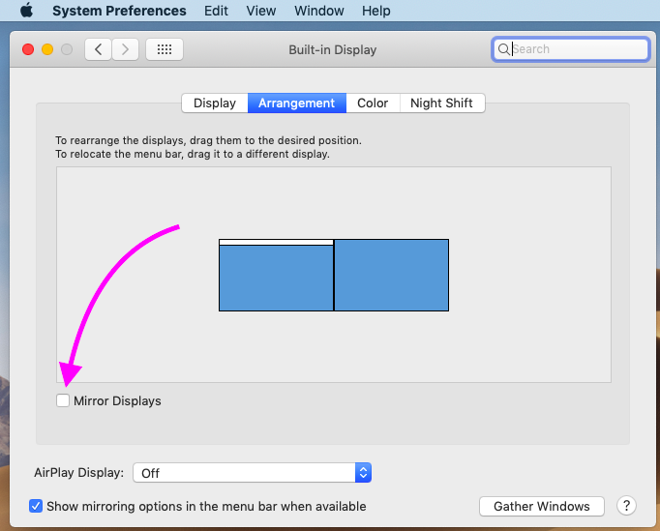Uncheck Show mirroring options in menu bar
This screenshot has width=660, height=531.
(x=36, y=506)
